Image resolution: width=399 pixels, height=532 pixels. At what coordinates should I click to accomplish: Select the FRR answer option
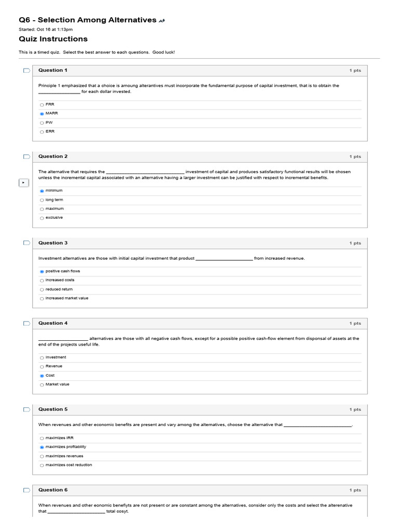coord(42,104)
